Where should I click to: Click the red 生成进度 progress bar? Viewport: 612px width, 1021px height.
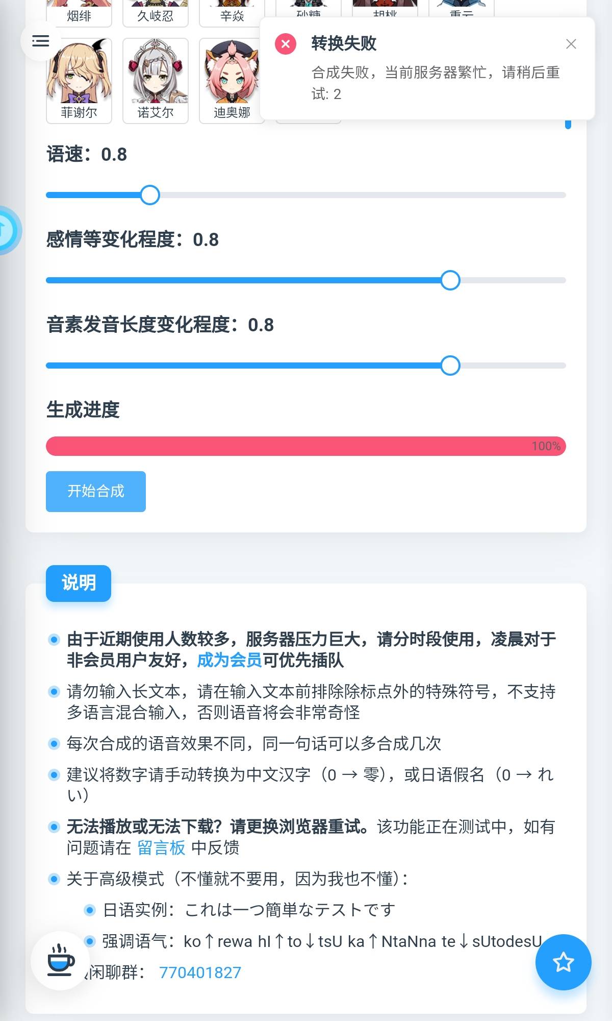[x=306, y=446]
